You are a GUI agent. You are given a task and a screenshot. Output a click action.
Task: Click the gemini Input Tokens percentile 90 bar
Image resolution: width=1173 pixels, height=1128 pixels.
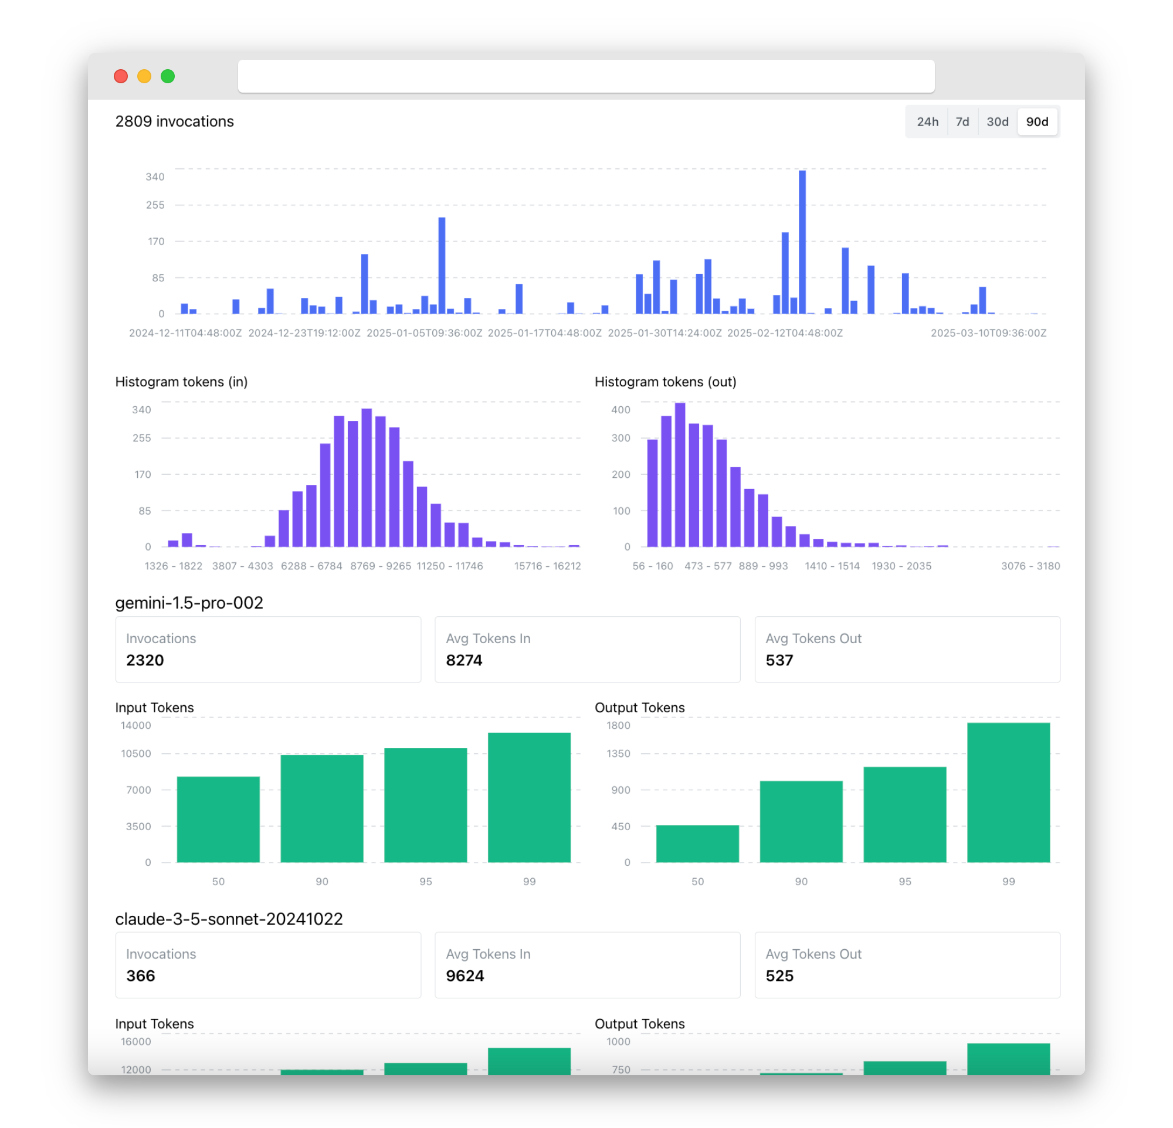322,808
